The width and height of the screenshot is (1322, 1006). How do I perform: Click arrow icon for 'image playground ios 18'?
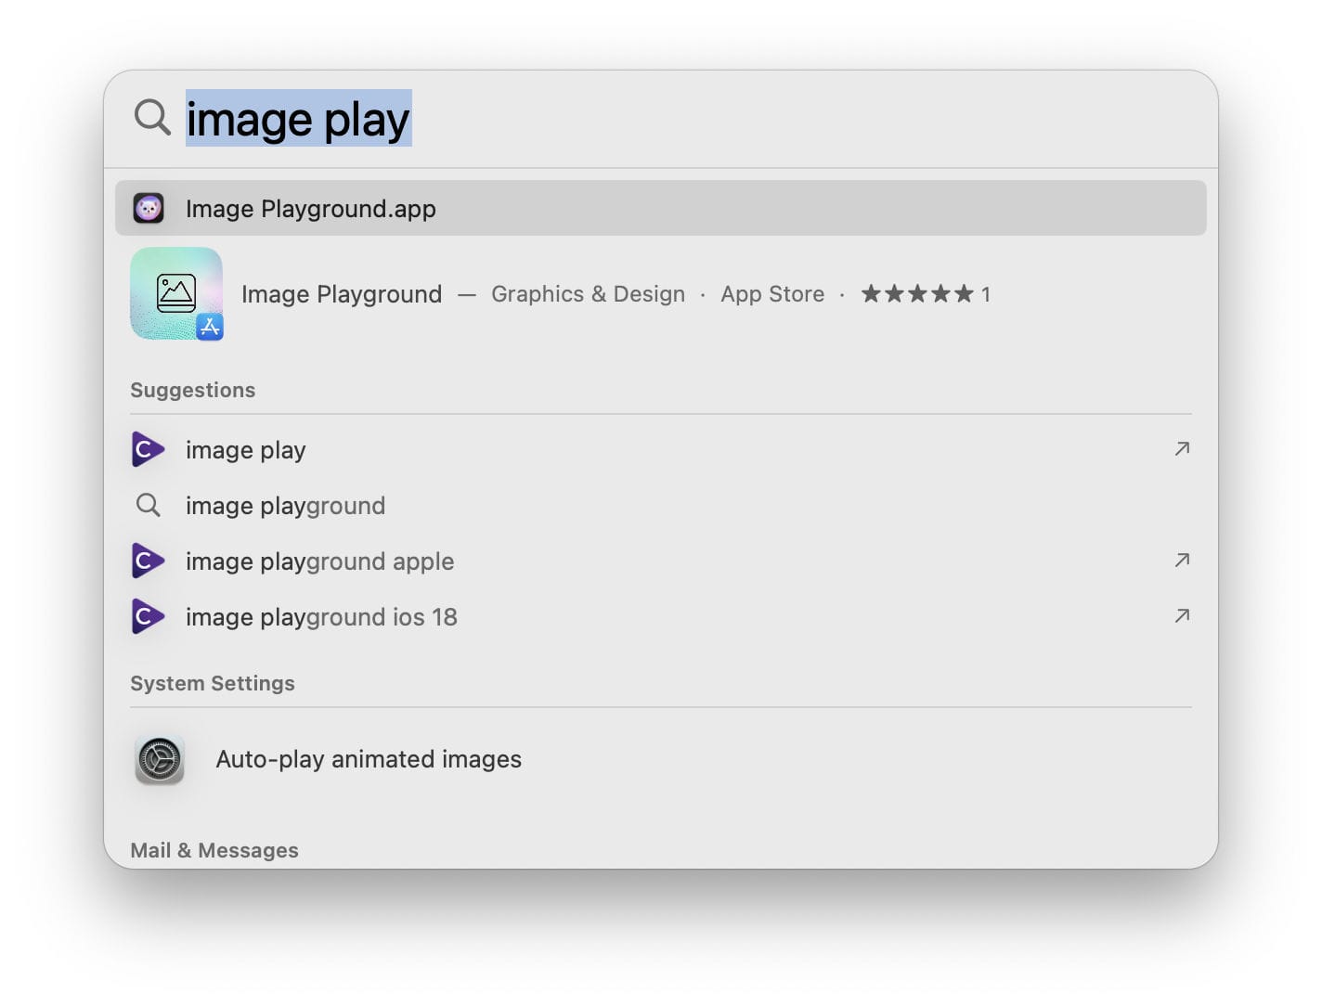[1182, 616]
